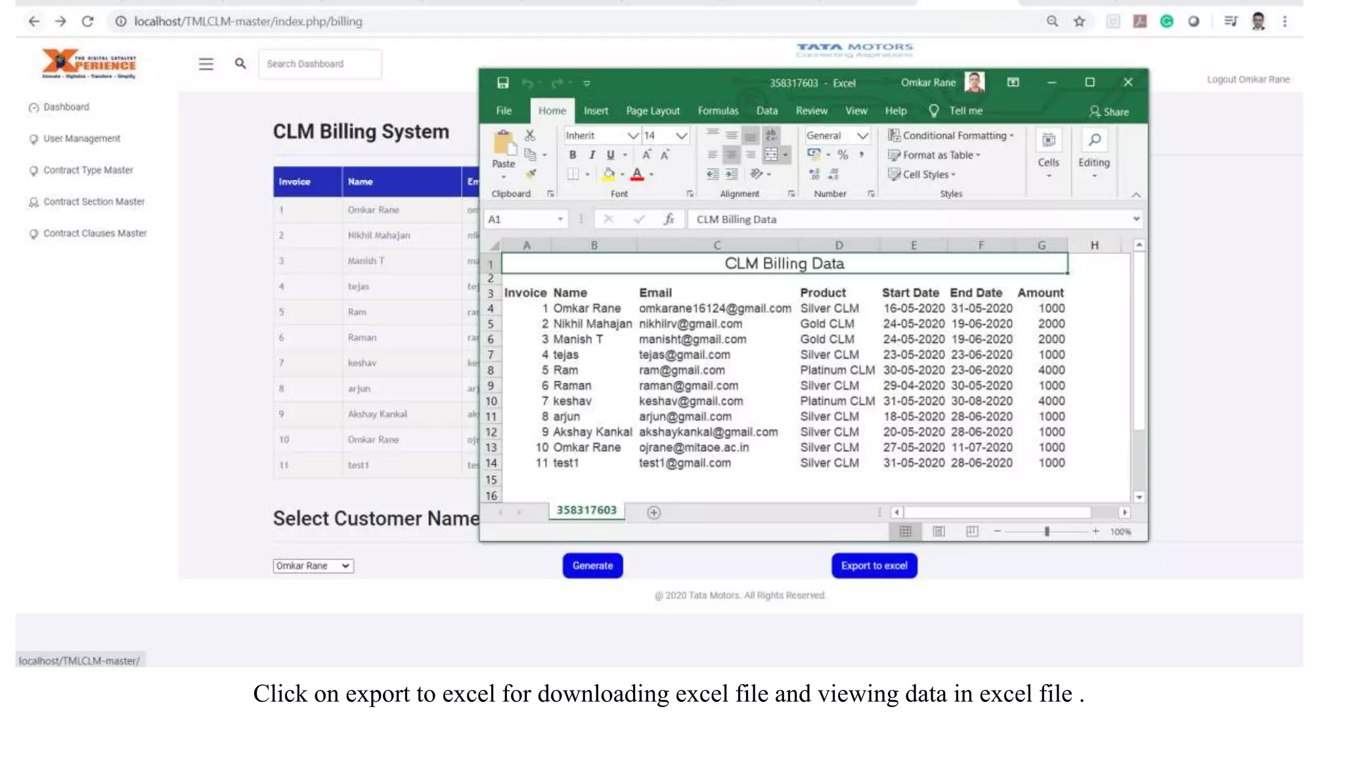This screenshot has height=757, width=1345.
Task: Expand the Conditional Formatting menu
Action: tap(950, 135)
